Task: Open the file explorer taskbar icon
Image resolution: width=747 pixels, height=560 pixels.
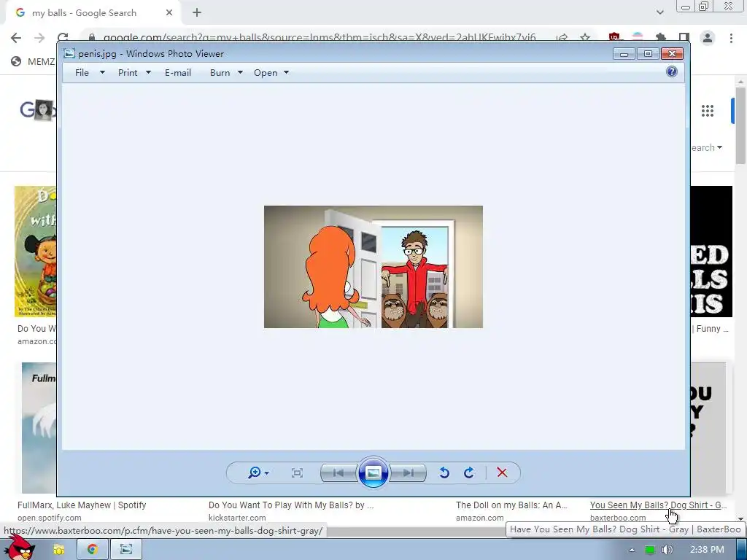Action: (x=59, y=550)
